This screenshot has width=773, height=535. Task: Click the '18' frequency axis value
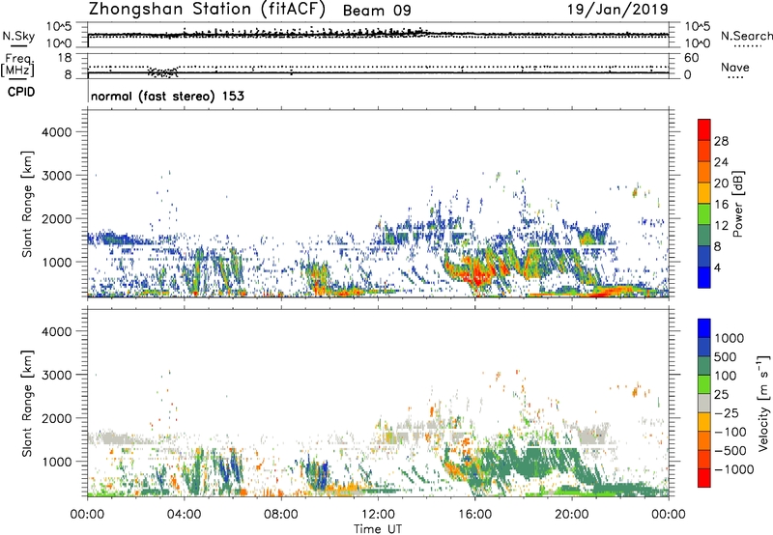(65, 58)
